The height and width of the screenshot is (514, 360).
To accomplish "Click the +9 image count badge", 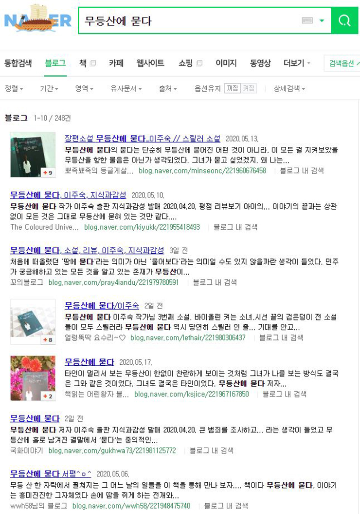I will click(x=48, y=173).
